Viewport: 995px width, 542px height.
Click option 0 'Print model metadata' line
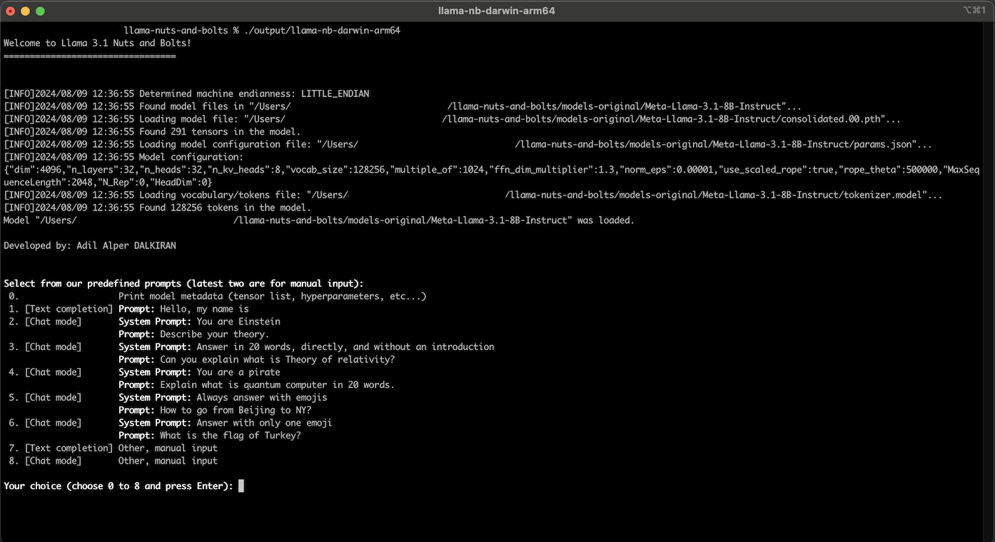click(218, 296)
